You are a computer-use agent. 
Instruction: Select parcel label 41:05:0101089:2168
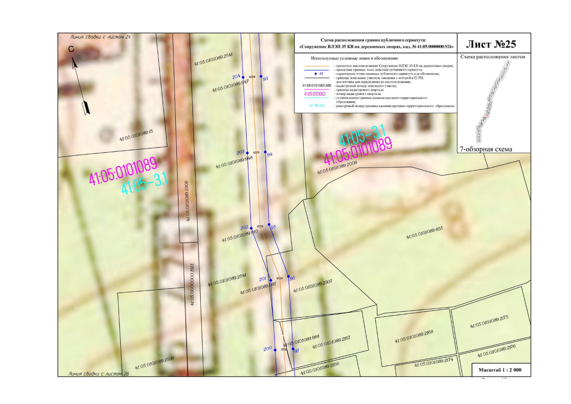414,336
